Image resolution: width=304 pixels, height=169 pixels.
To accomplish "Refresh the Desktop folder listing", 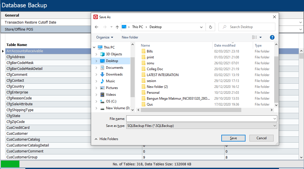I will [x=211, y=27].
